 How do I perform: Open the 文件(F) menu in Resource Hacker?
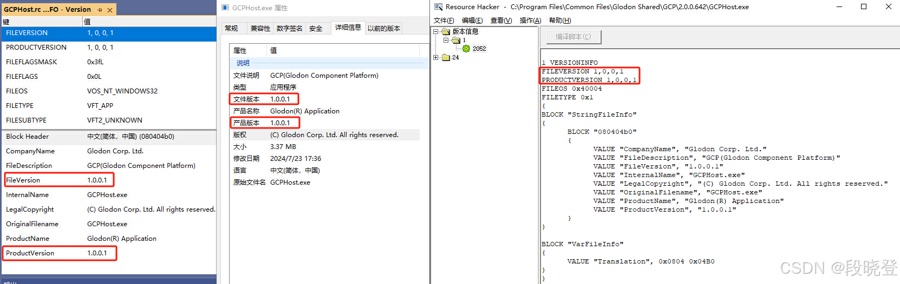(x=444, y=21)
